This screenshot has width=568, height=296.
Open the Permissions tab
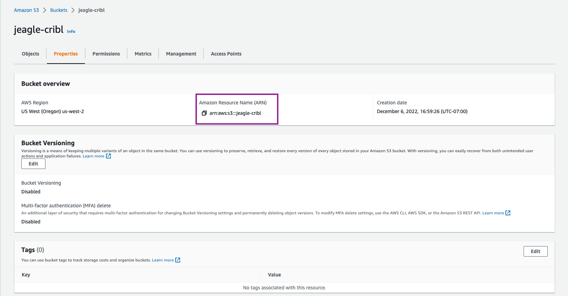point(106,54)
